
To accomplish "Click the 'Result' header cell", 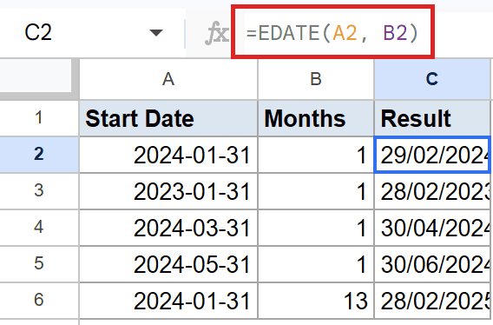I will 432,118.
